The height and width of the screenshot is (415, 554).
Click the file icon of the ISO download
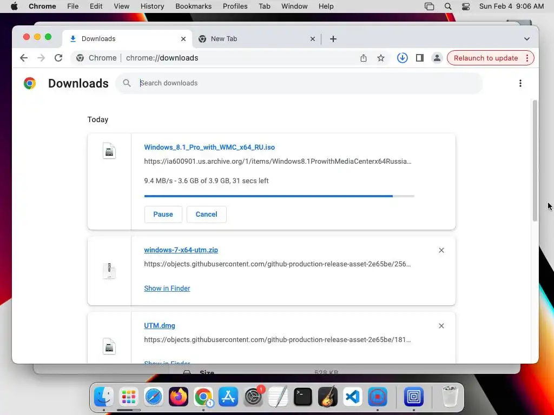[x=109, y=151]
